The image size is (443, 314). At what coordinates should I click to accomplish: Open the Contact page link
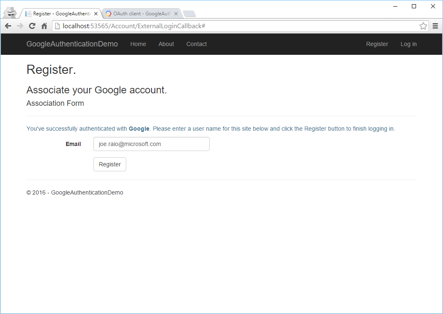point(196,44)
